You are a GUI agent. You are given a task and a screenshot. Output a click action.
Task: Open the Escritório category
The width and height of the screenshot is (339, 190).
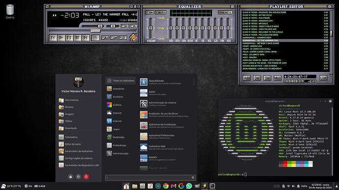[121, 97]
